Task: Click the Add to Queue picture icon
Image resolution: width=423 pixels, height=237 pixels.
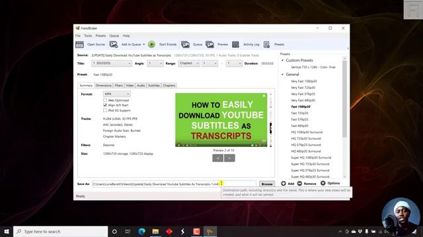Action: (x=113, y=44)
